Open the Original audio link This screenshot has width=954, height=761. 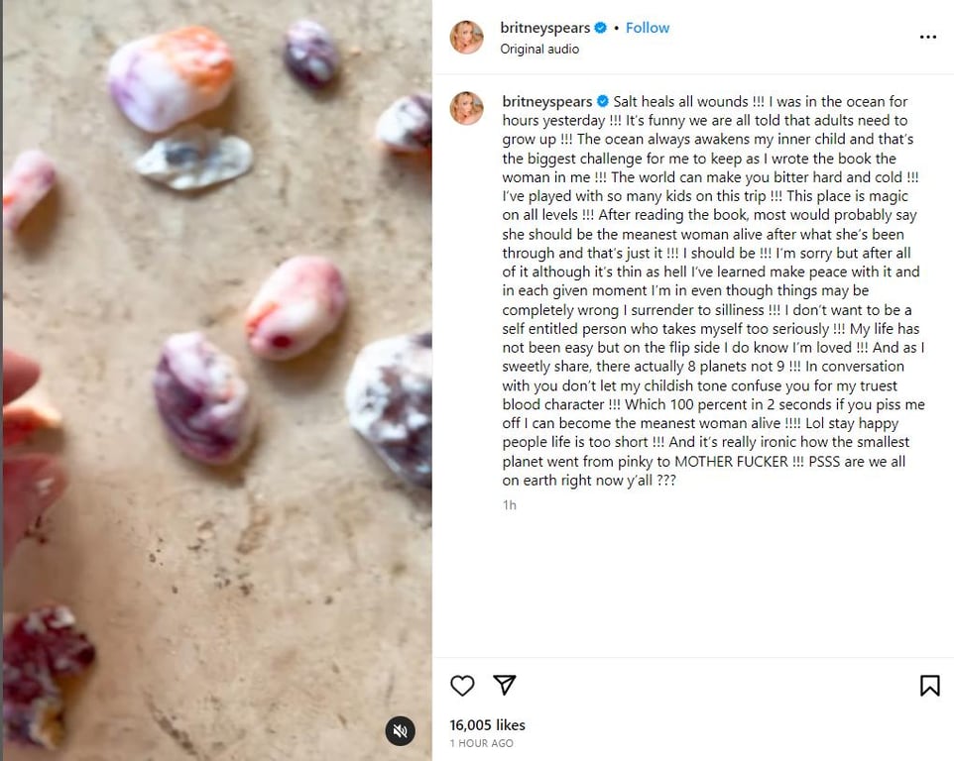(539, 49)
